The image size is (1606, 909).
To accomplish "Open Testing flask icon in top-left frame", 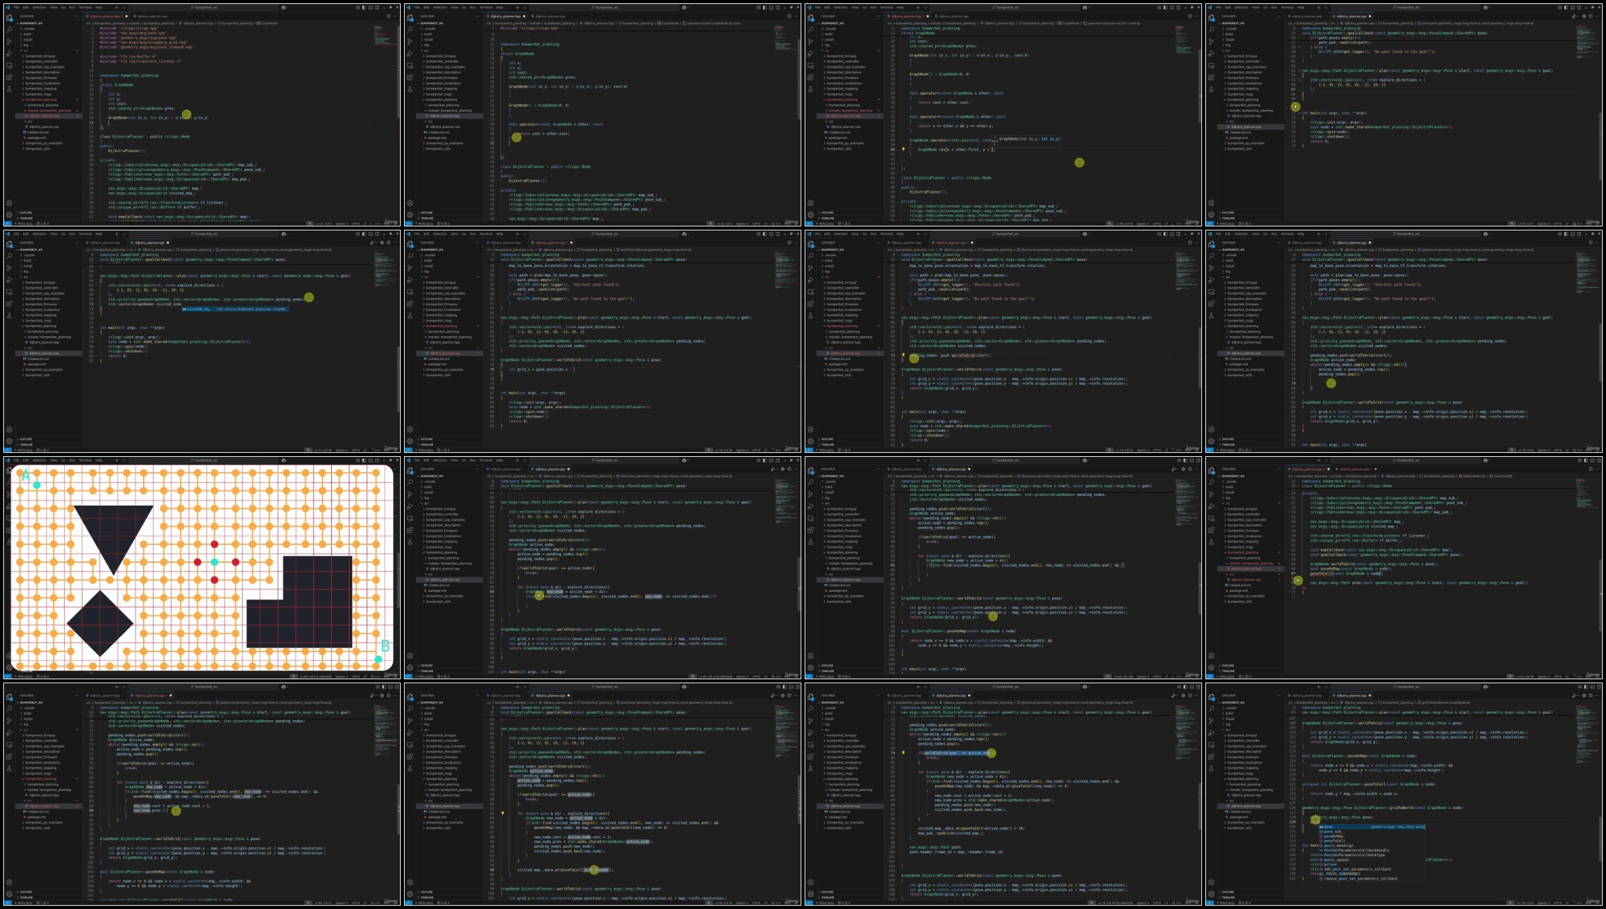I will pyautogui.click(x=9, y=89).
